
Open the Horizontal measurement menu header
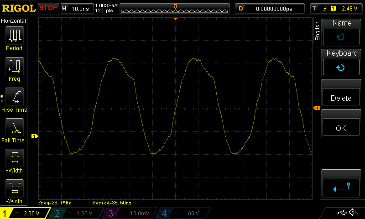14,21
